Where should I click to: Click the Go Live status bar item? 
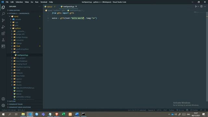180,110
